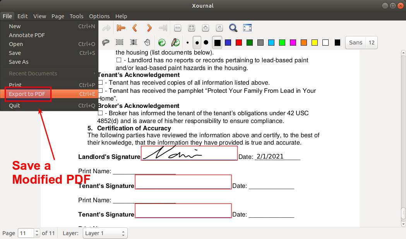Choose Quit from the File menu
406x239 pixels.
point(49,106)
